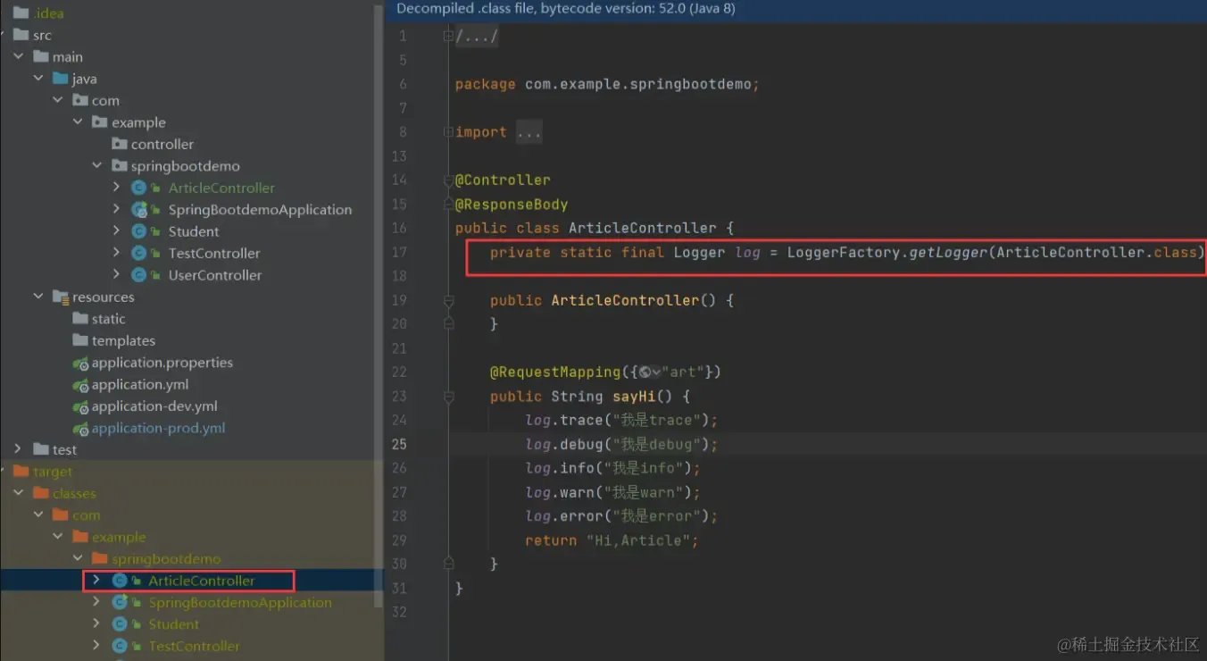Select SpringBootdemoApplication under java sources
Viewport: 1207px width, 661px height.
point(260,210)
